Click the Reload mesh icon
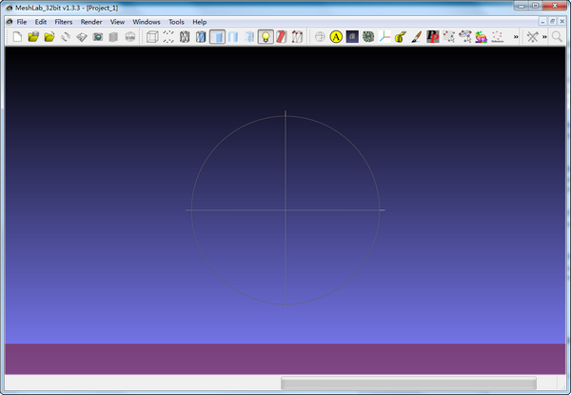Viewport: 571px width, 395px height. [x=66, y=37]
